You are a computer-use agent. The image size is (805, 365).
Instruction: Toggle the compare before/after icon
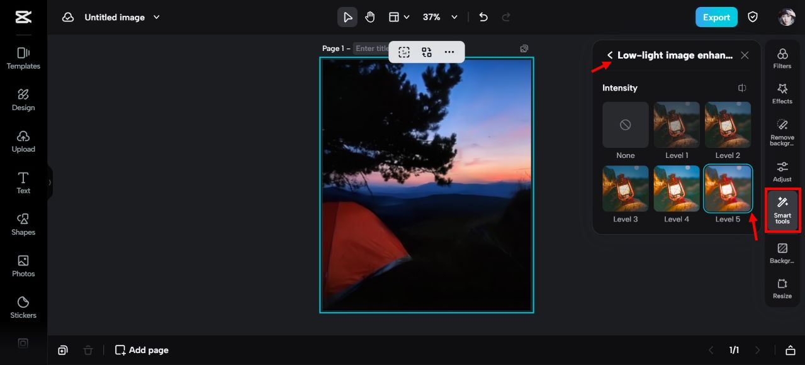(742, 88)
